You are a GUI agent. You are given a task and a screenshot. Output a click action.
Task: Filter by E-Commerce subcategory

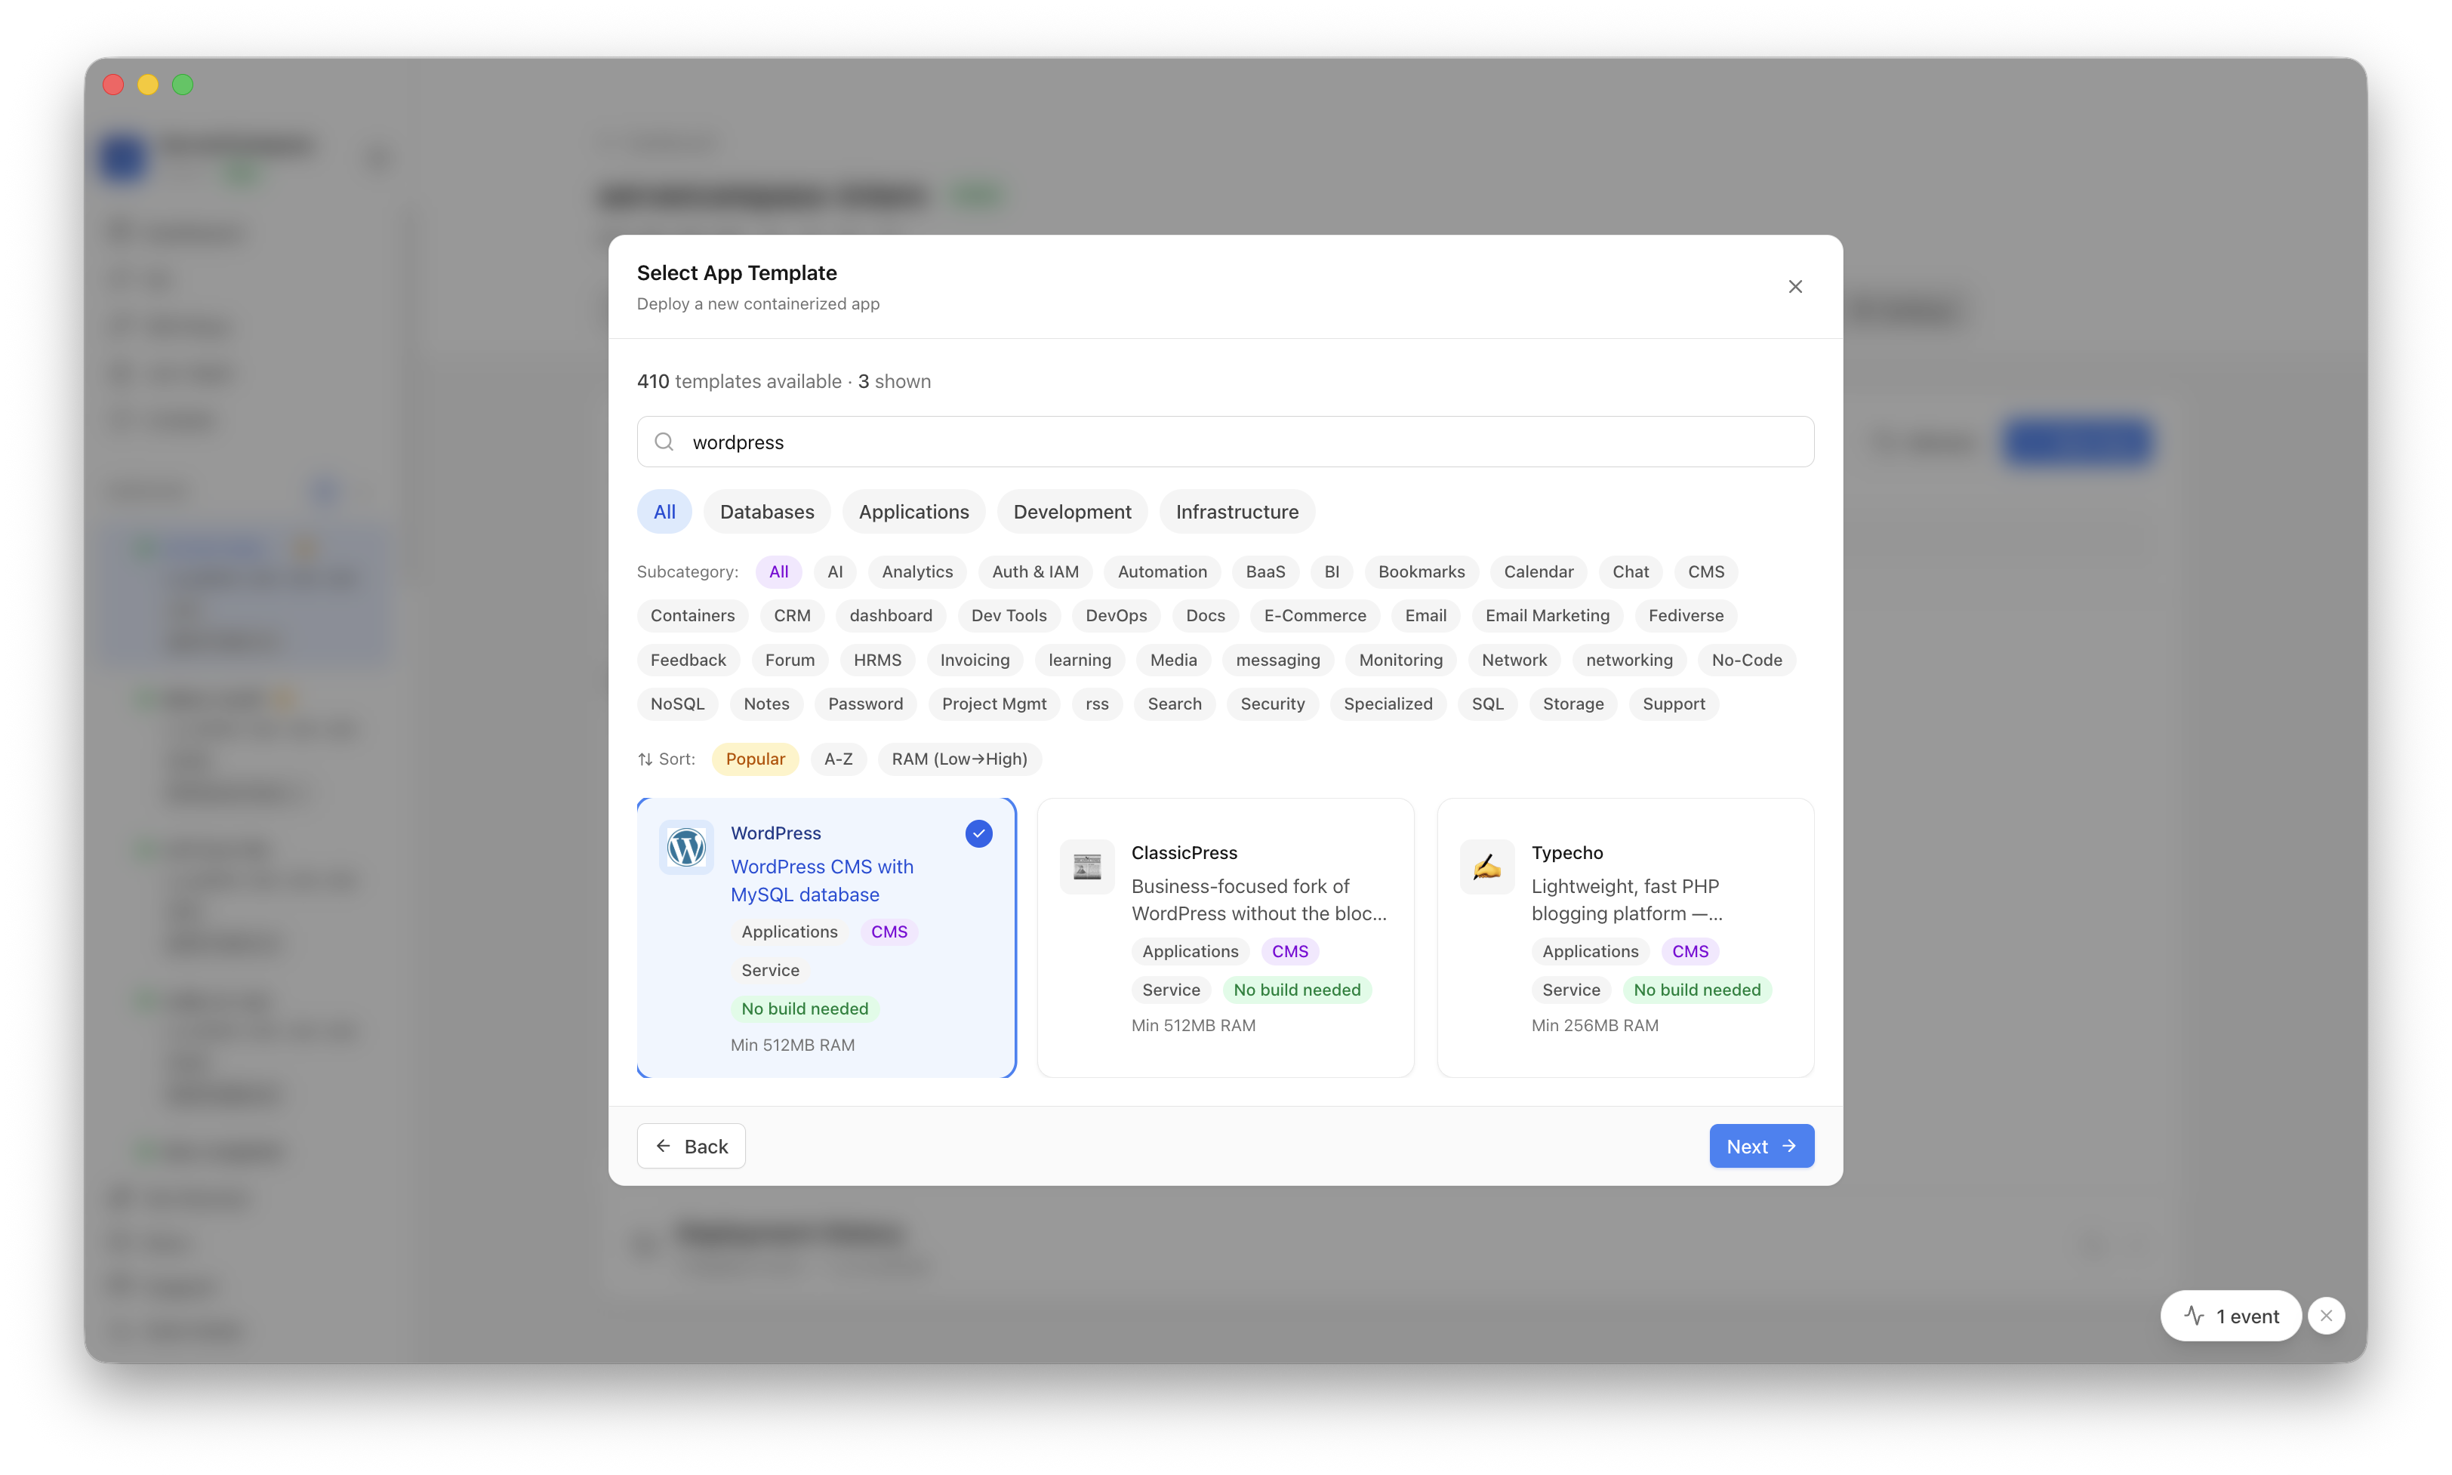(x=1314, y=615)
